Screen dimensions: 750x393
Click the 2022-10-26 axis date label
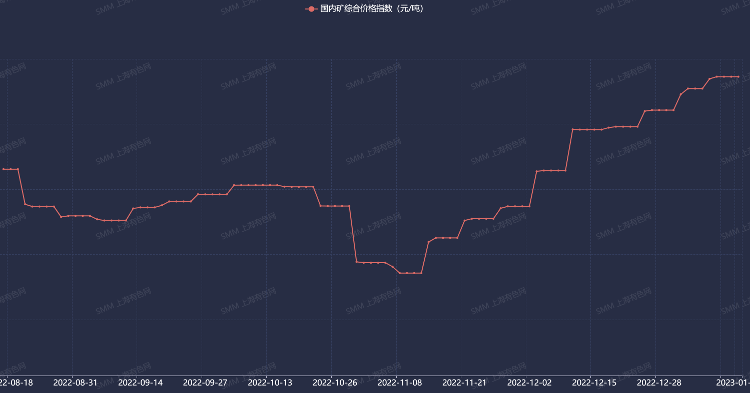pyautogui.click(x=335, y=383)
